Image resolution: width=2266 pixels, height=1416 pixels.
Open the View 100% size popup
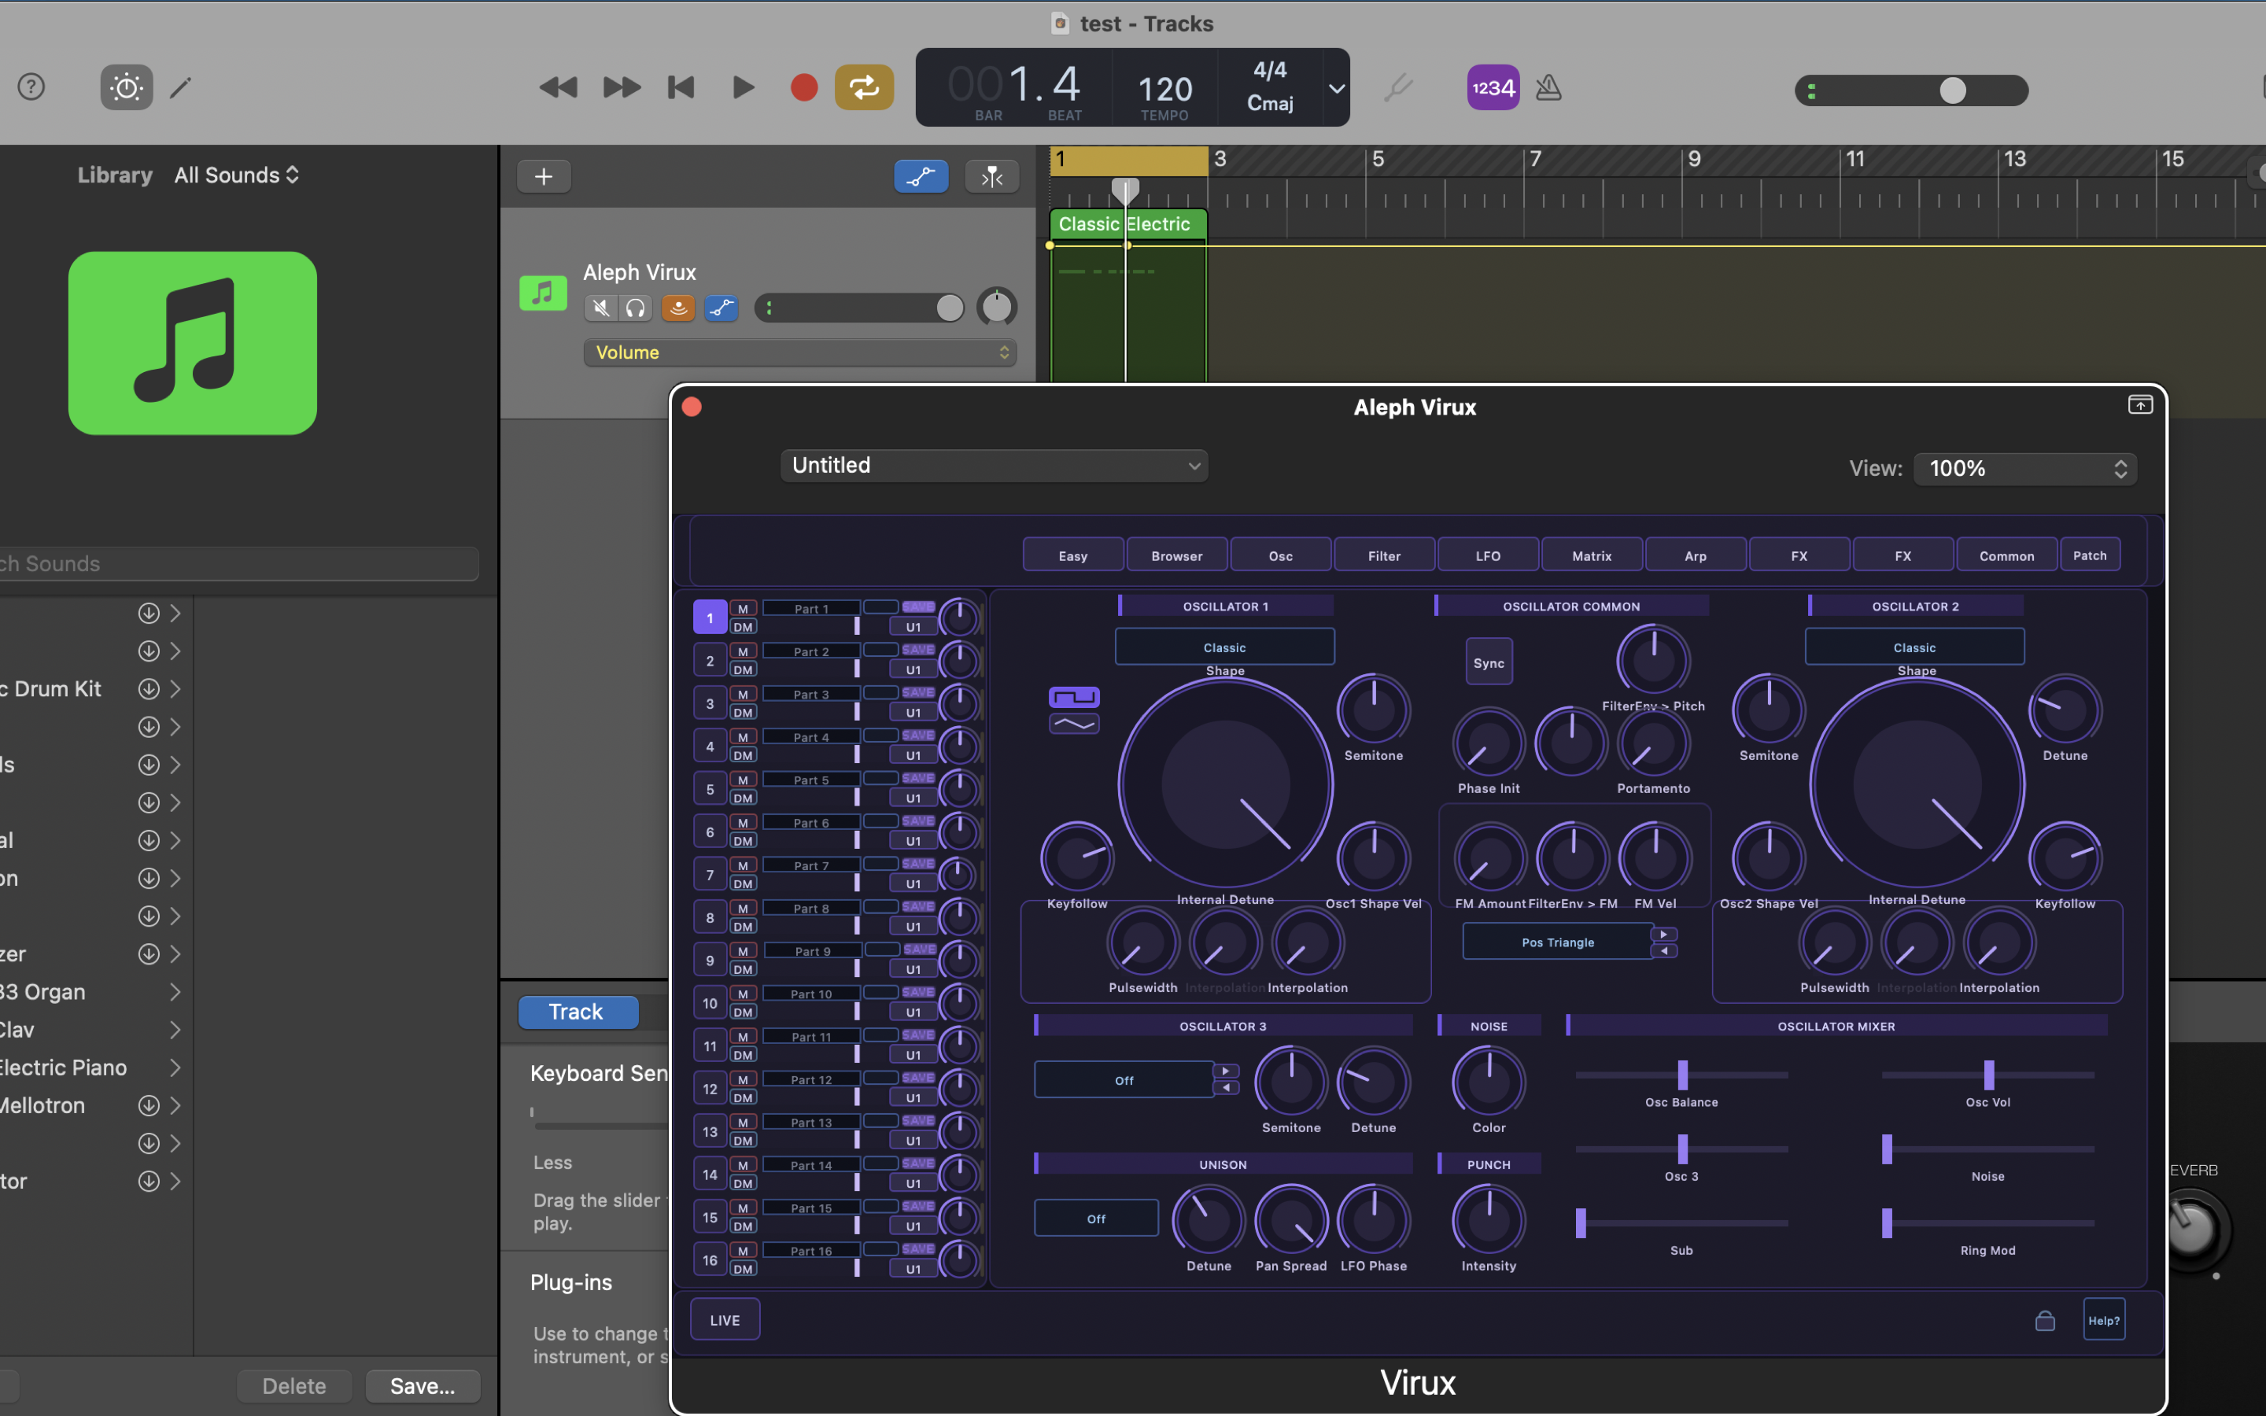2024,468
